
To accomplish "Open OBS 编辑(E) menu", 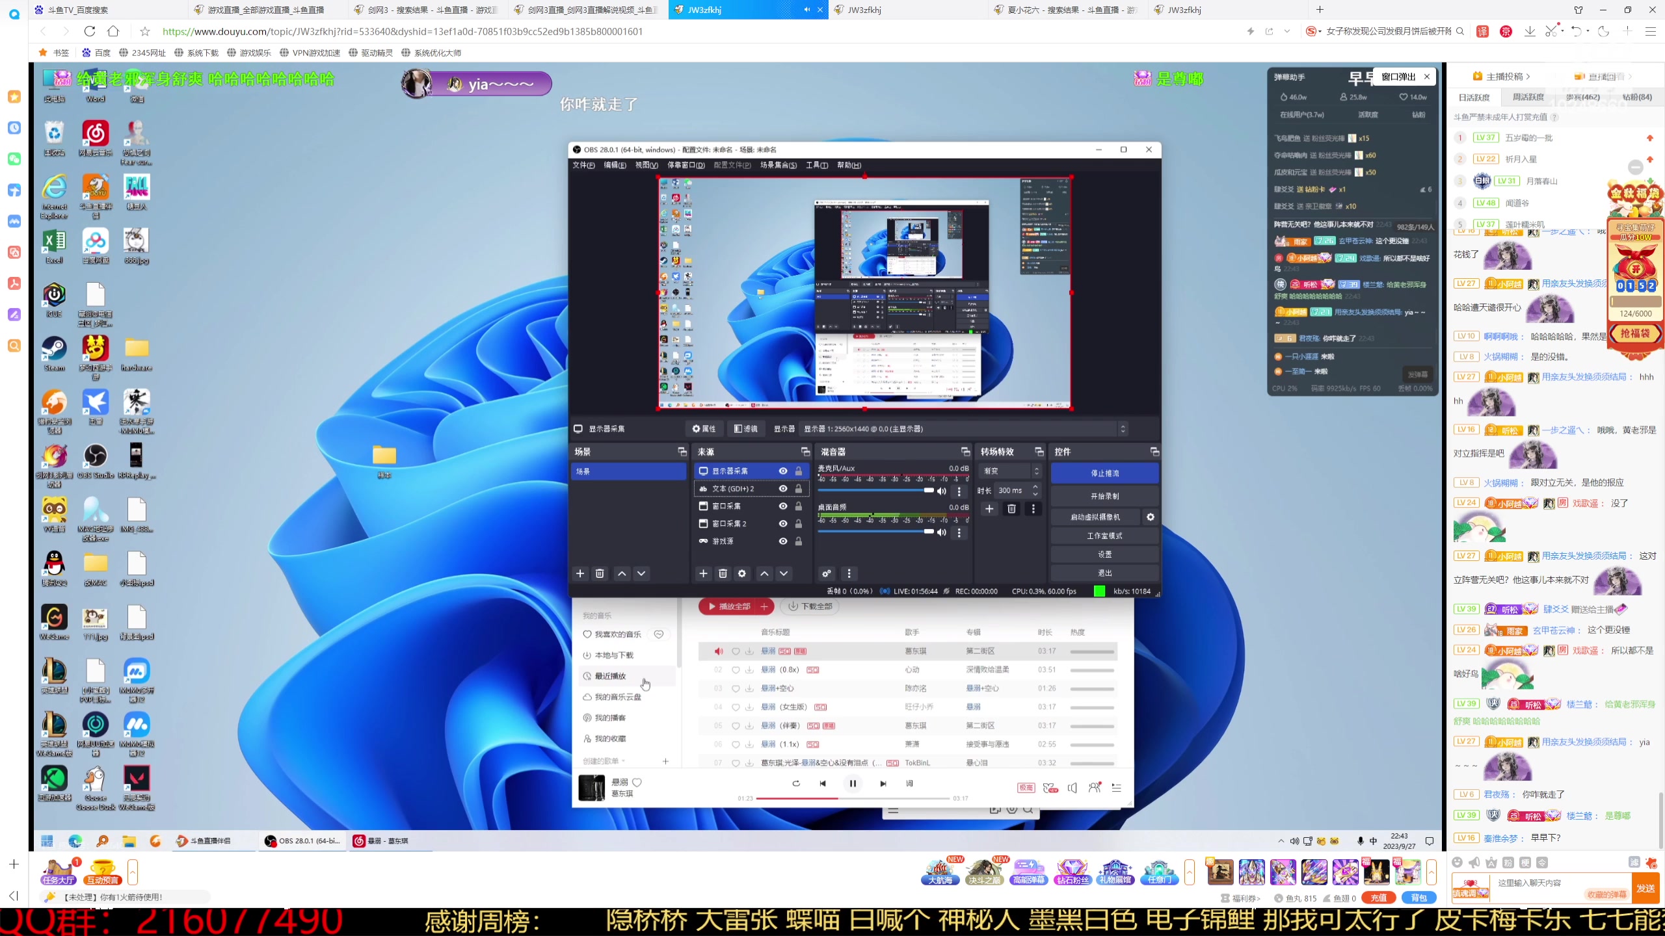I will pos(615,165).
